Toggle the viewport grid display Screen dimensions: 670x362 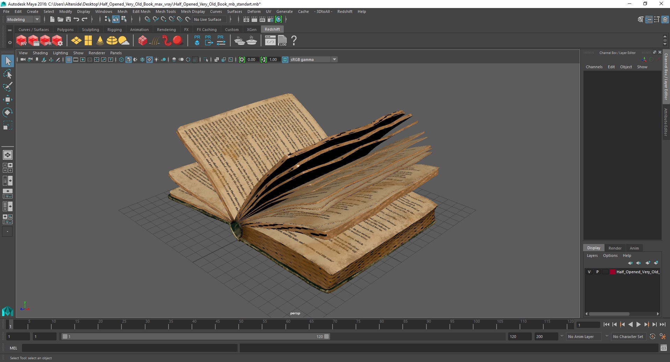point(69,60)
